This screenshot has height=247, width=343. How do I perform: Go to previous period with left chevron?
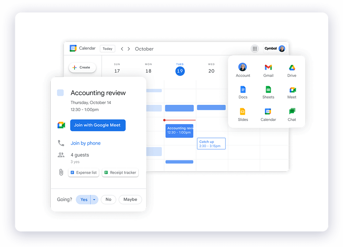coord(122,49)
